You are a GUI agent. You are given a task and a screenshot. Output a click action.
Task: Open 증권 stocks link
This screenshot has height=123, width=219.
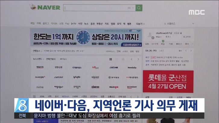click(93, 24)
